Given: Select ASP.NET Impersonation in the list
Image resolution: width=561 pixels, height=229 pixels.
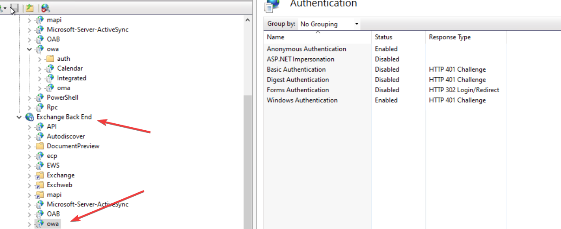Looking at the screenshot, I should pyautogui.click(x=300, y=59).
